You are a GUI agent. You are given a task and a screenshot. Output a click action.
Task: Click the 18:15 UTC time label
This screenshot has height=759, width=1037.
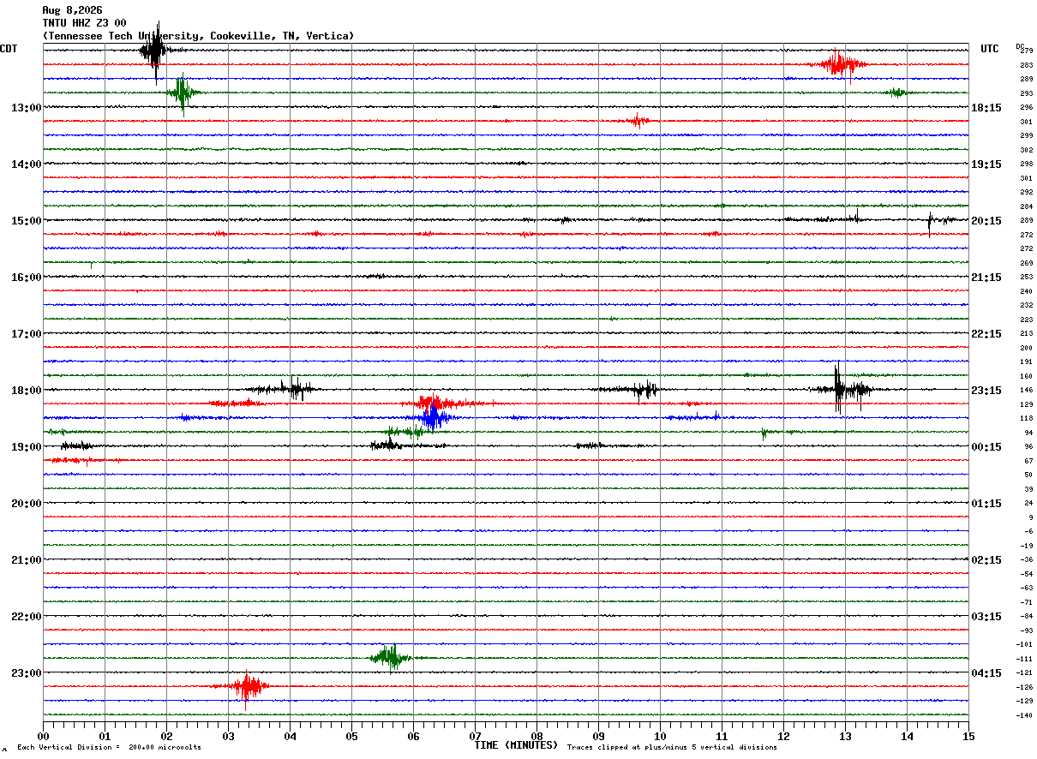pos(986,108)
